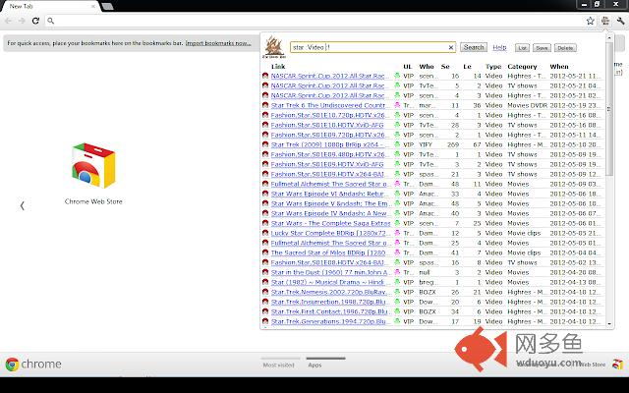Click pink skull on Star in the Dust row
Screen dimensions: 629x393
pyautogui.click(x=397, y=272)
